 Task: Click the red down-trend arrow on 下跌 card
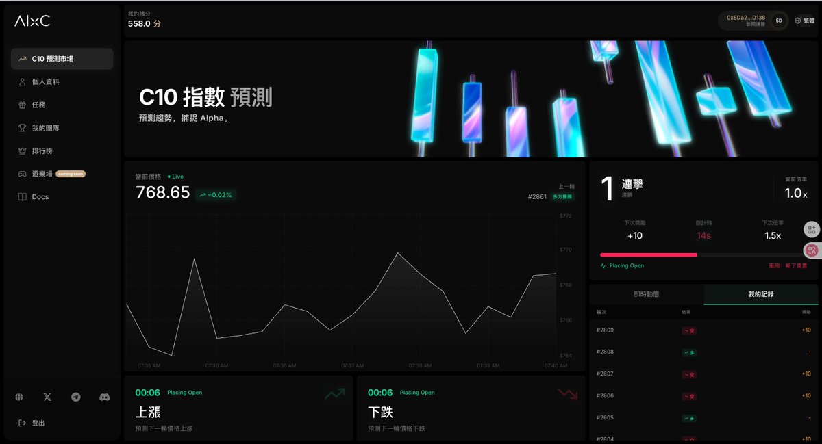[568, 393]
